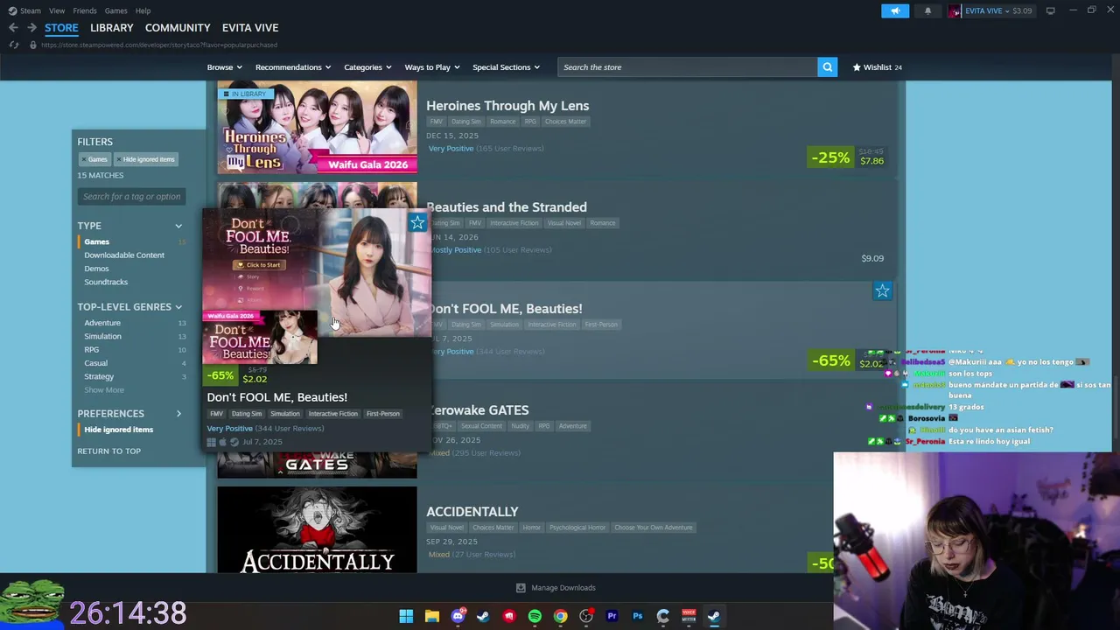Open the Friends menu
The height and width of the screenshot is (630, 1120).
85,10
